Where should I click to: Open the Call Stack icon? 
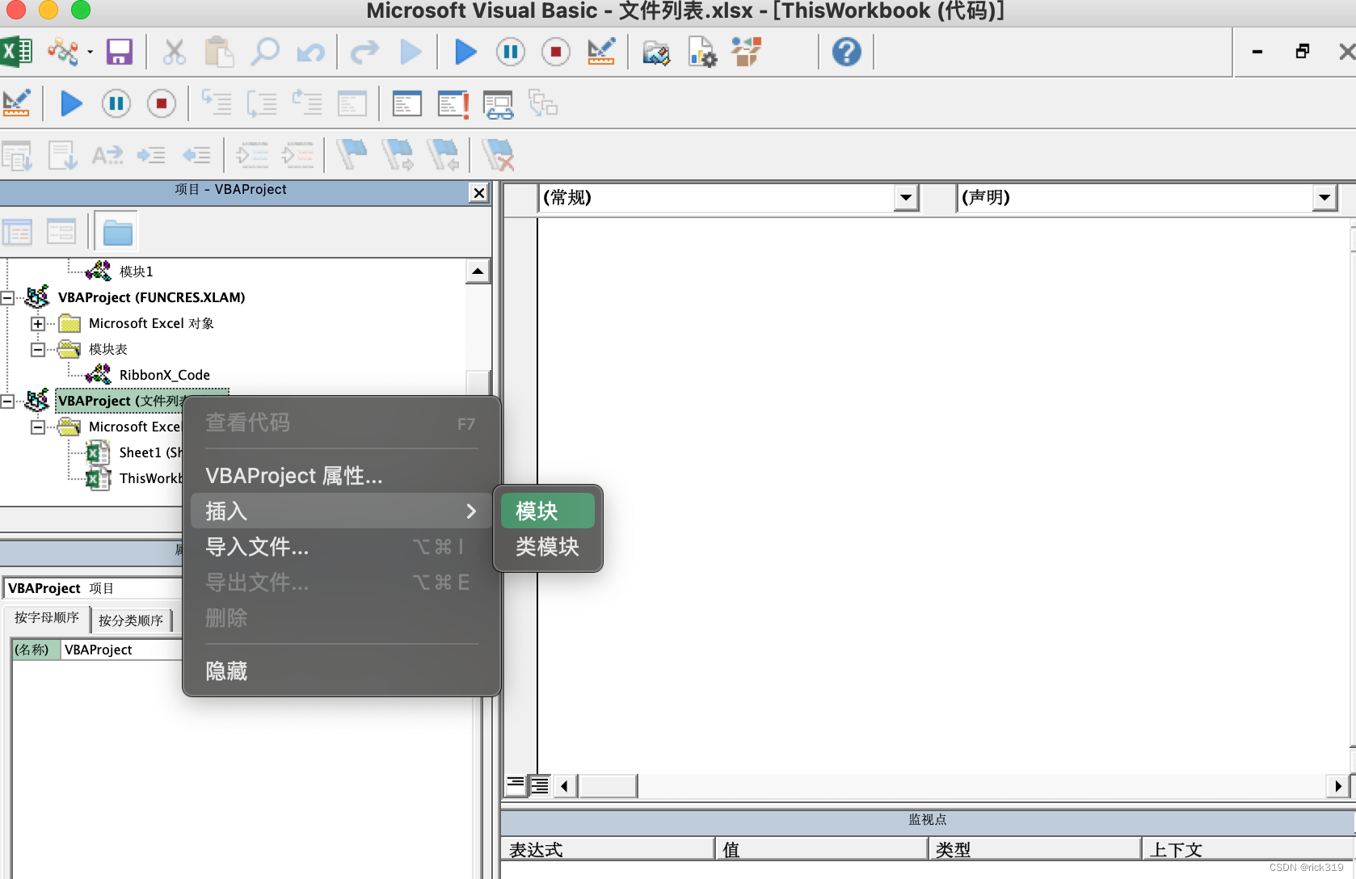543,103
